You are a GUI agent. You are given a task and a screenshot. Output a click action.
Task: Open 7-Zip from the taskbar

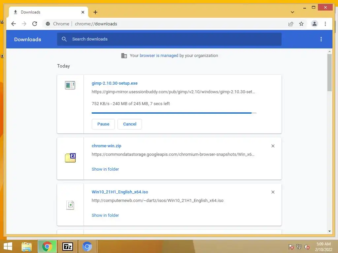coord(67,246)
